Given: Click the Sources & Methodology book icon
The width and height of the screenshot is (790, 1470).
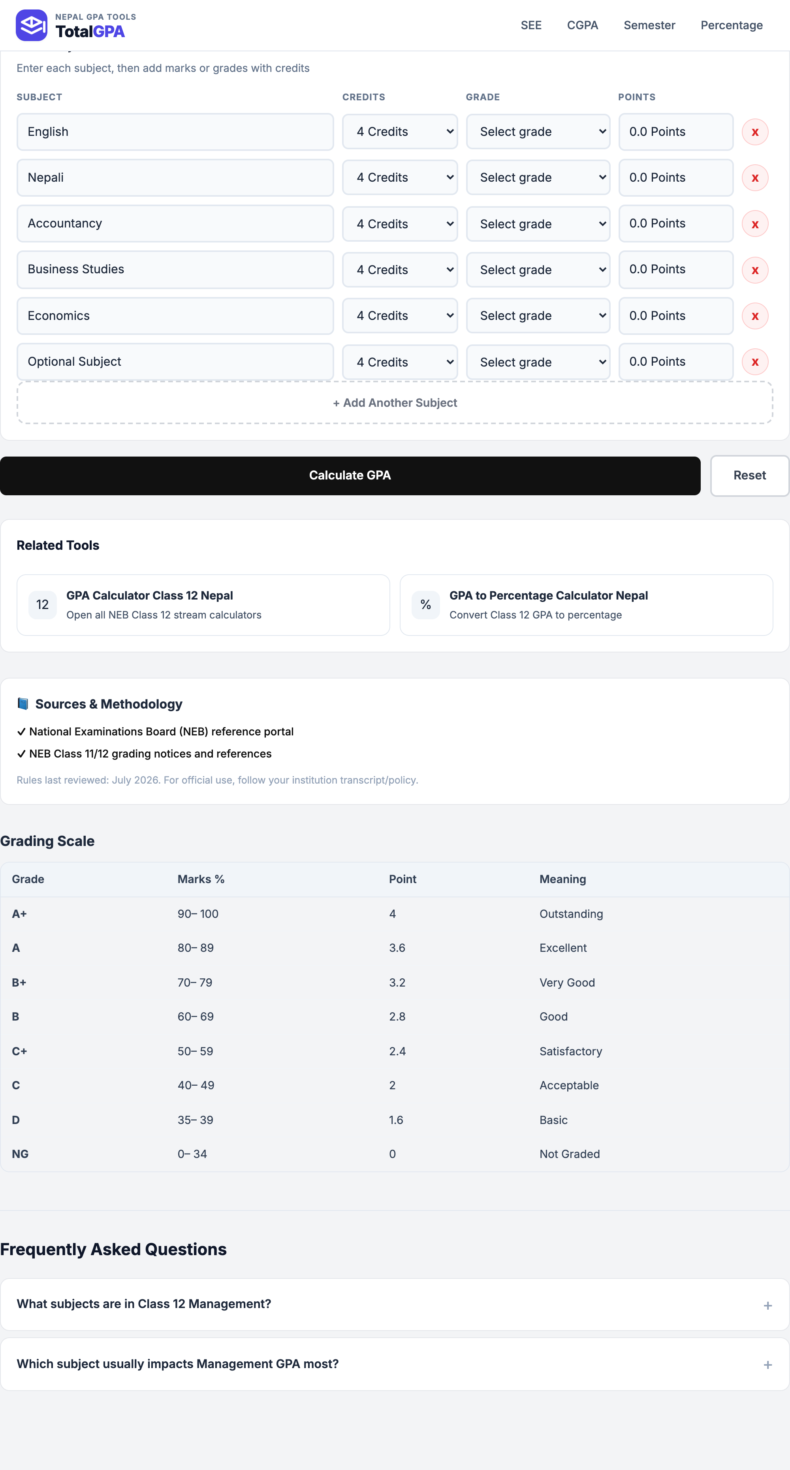Looking at the screenshot, I should [x=23, y=704].
